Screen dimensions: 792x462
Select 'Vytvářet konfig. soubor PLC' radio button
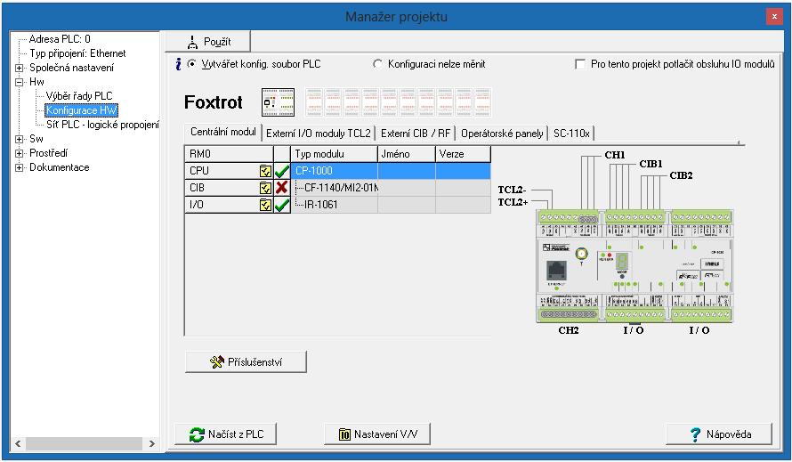click(191, 64)
